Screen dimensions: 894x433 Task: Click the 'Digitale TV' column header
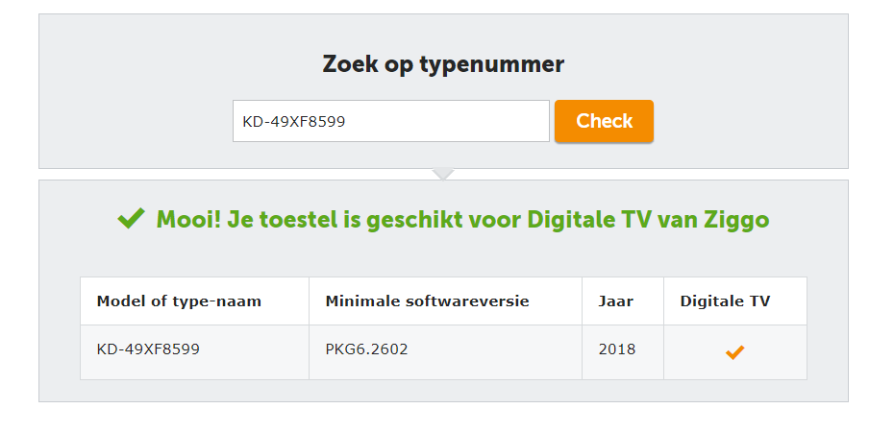tap(725, 301)
